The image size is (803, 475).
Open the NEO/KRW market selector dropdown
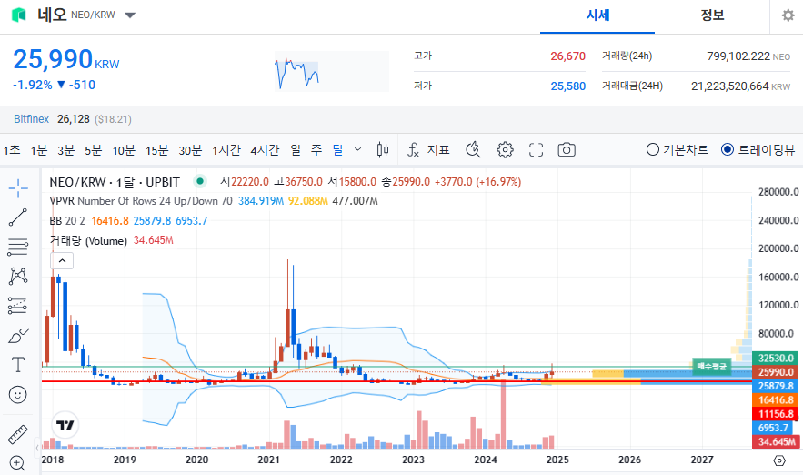point(130,15)
